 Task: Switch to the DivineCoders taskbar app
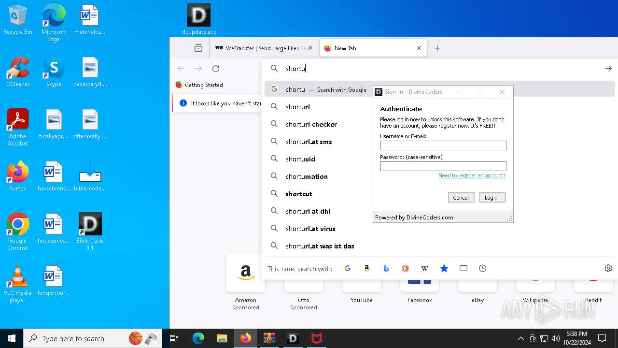click(293, 338)
